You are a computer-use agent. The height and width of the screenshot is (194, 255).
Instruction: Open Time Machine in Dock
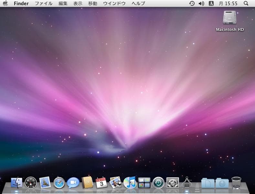pyautogui.click(x=158, y=183)
